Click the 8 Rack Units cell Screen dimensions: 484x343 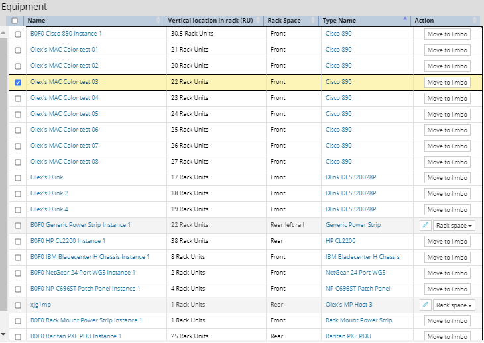coord(188,257)
